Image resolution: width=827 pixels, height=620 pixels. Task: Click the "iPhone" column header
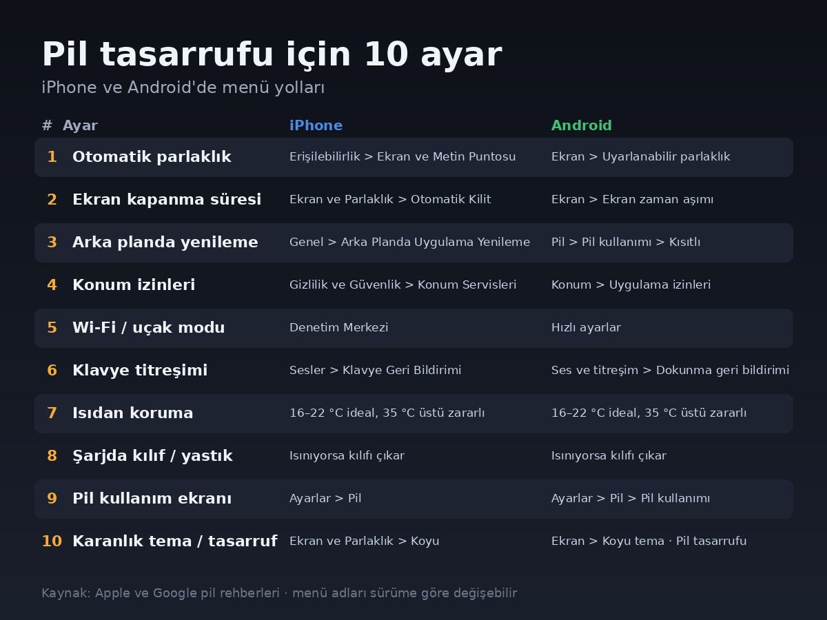coord(316,125)
